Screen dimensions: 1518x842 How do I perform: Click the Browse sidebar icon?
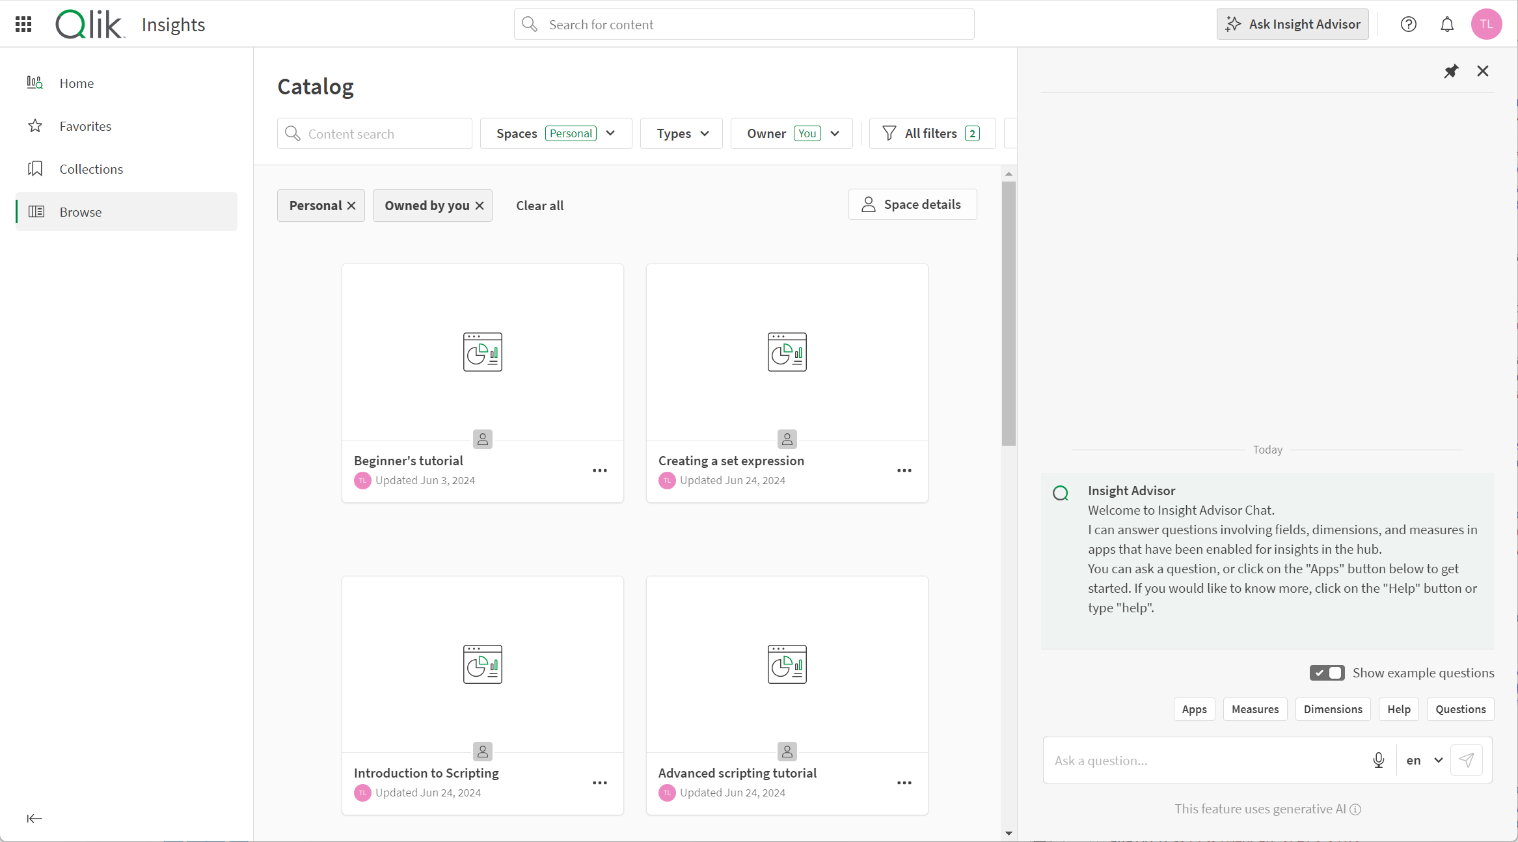coord(35,211)
